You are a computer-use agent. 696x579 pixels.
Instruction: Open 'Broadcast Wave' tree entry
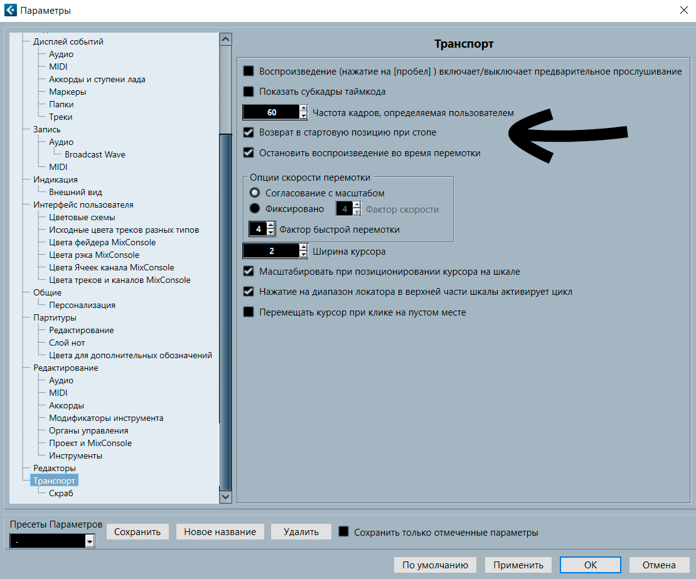[x=95, y=154]
